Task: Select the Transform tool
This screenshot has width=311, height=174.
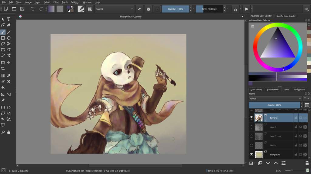Action: 3,63
